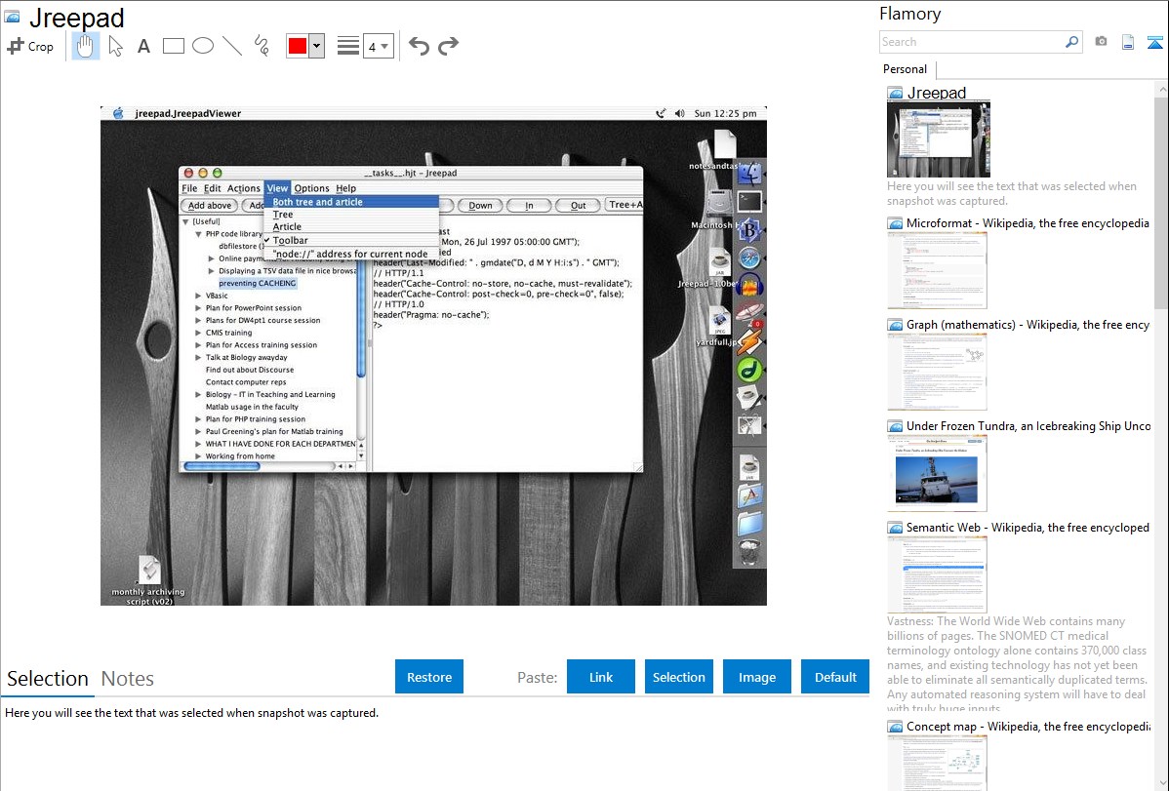The height and width of the screenshot is (791, 1169).
Task: Choose the freehand scribble tool
Action: click(x=262, y=46)
